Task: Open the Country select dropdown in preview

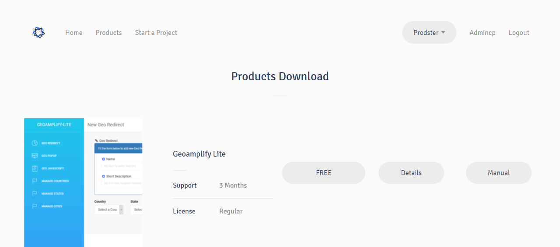Action: (x=109, y=210)
